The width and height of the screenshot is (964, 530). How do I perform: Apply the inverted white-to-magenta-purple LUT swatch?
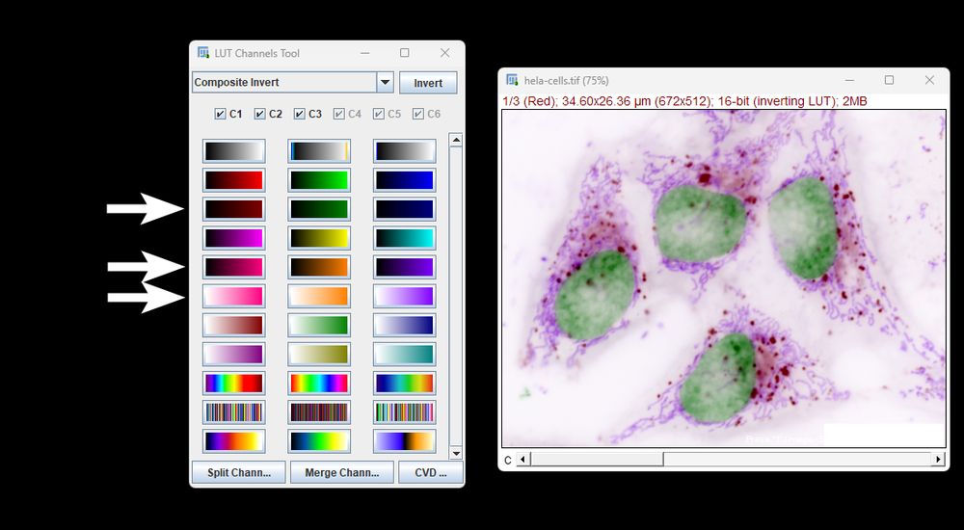coord(234,355)
